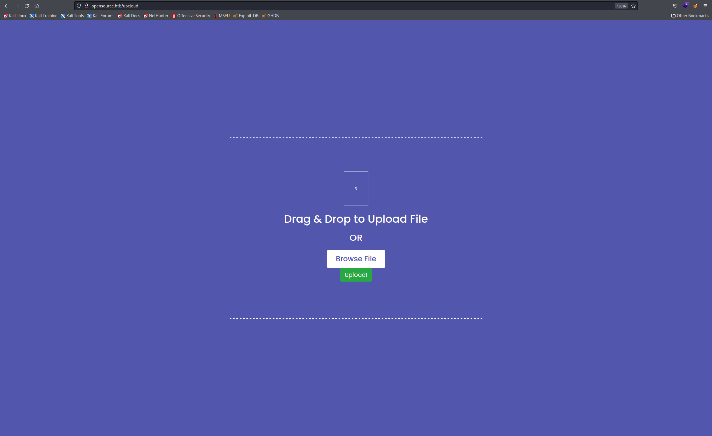Open the Firefox hamburger application menu
Screen dimensions: 712x436
pos(705,6)
